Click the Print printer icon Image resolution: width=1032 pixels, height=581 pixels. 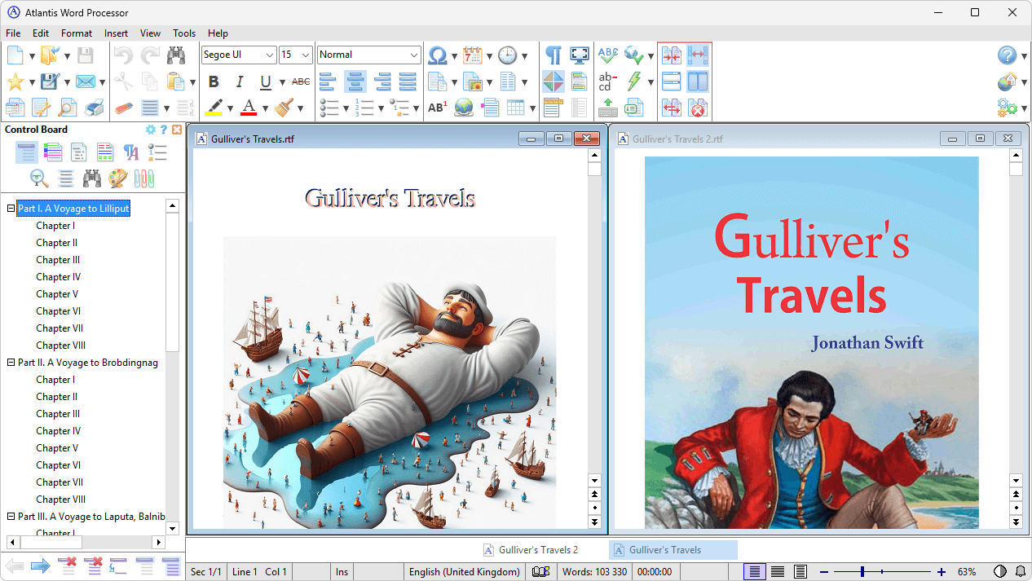point(95,108)
